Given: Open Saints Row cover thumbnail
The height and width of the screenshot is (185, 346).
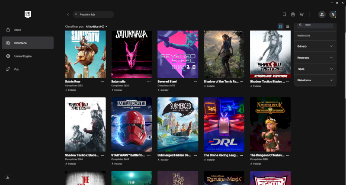Looking at the screenshot, I should click(x=85, y=54).
